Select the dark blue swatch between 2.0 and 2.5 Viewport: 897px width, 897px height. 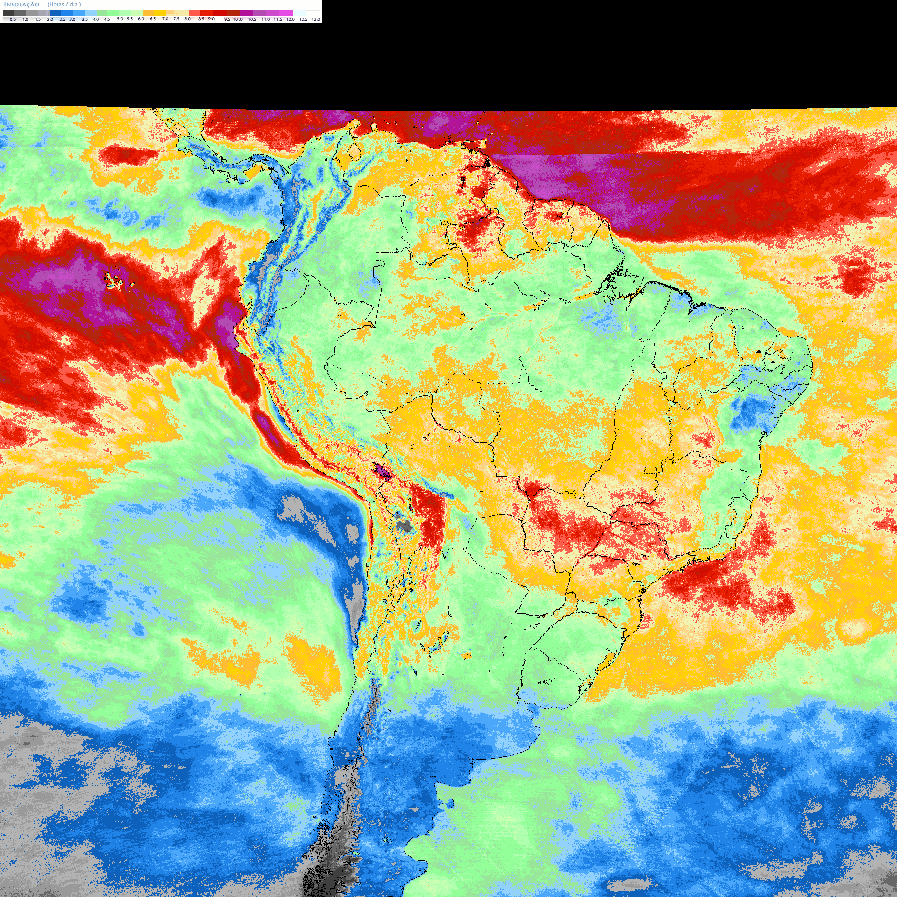(x=55, y=13)
